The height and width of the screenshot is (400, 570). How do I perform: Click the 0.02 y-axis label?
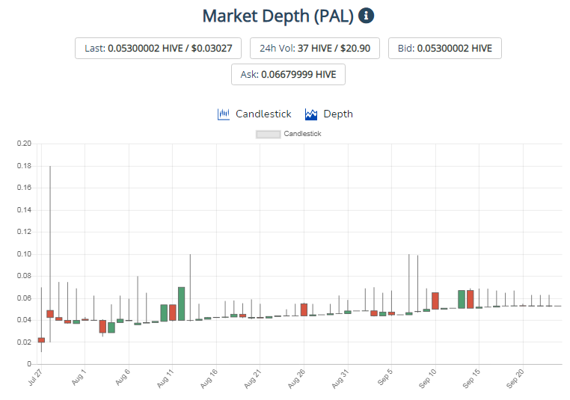(25, 342)
